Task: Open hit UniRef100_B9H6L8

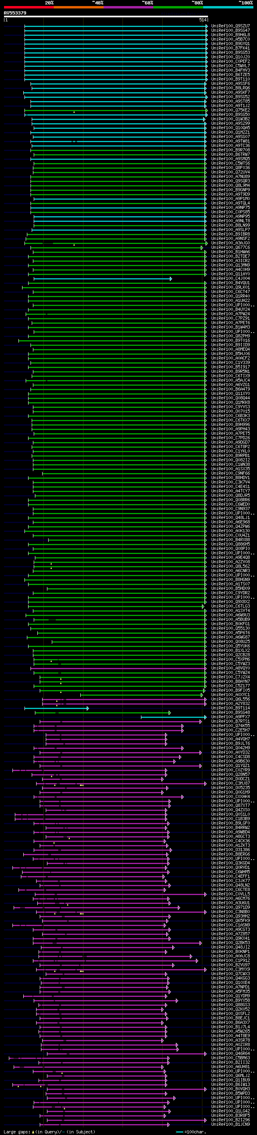Action: (x=230, y=35)
